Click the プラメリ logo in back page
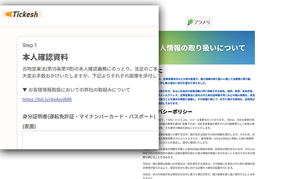This screenshot has width=283, height=179. [x=199, y=22]
